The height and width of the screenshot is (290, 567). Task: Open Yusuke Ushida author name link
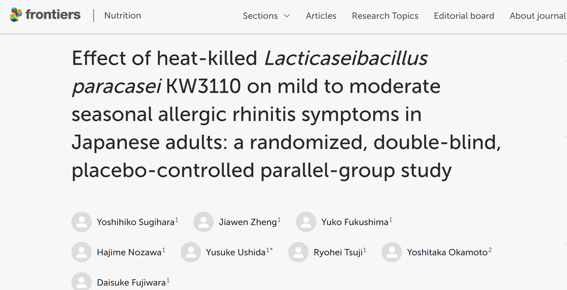coord(236,252)
